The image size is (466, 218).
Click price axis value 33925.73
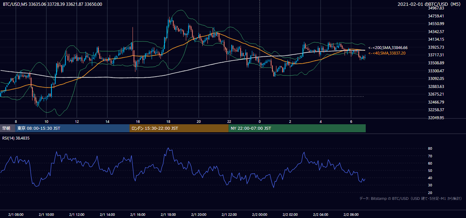[436, 47]
